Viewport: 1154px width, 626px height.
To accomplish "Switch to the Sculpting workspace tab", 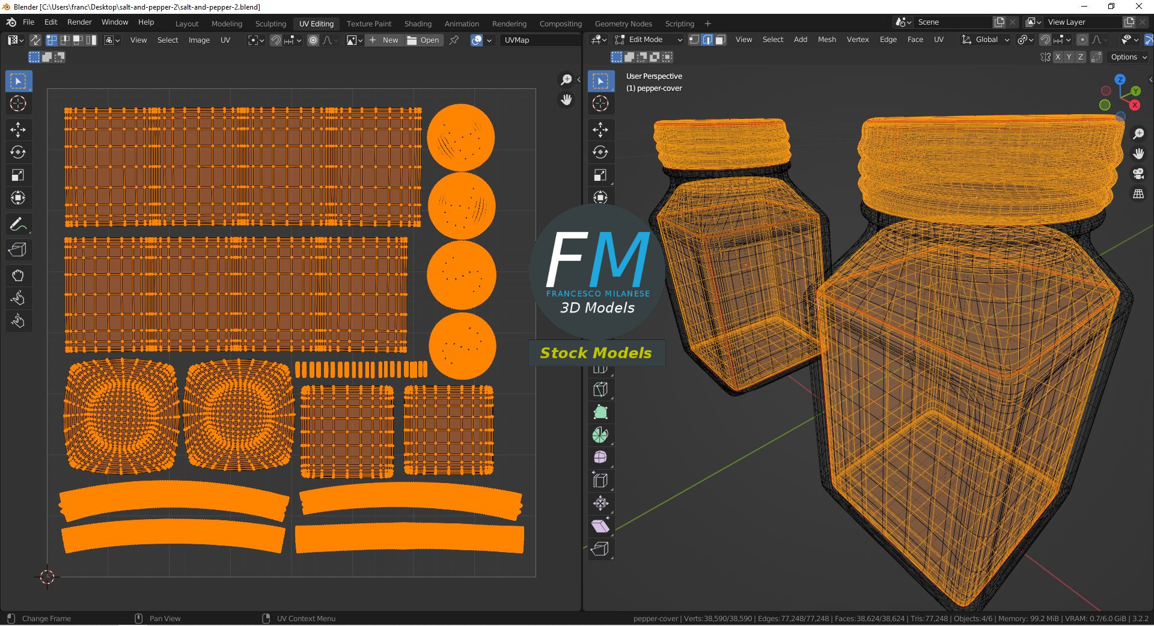I will (270, 24).
